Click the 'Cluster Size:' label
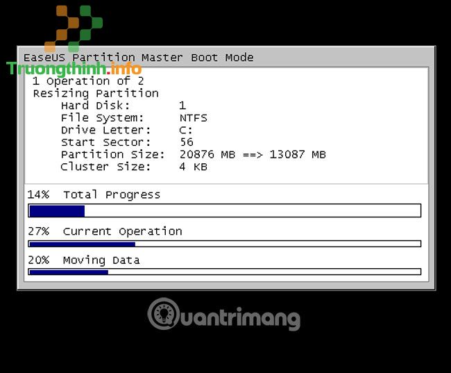This screenshot has width=451, height=373. point(105,167)
